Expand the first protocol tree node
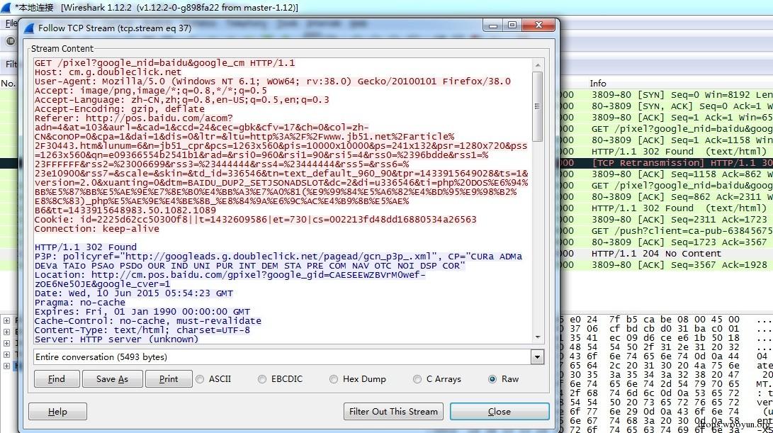 7,320
